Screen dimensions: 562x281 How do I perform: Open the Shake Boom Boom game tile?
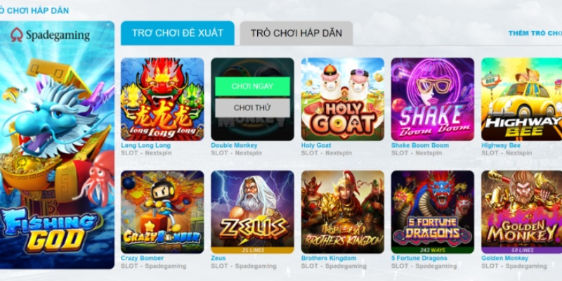pos(433,99)
